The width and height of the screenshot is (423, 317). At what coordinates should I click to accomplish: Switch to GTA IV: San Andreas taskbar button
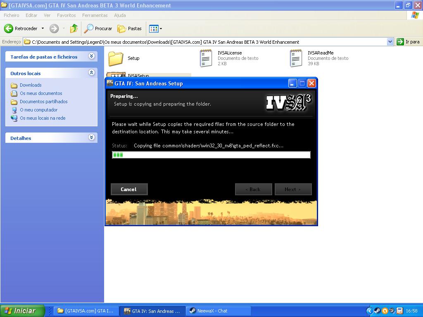152,311
